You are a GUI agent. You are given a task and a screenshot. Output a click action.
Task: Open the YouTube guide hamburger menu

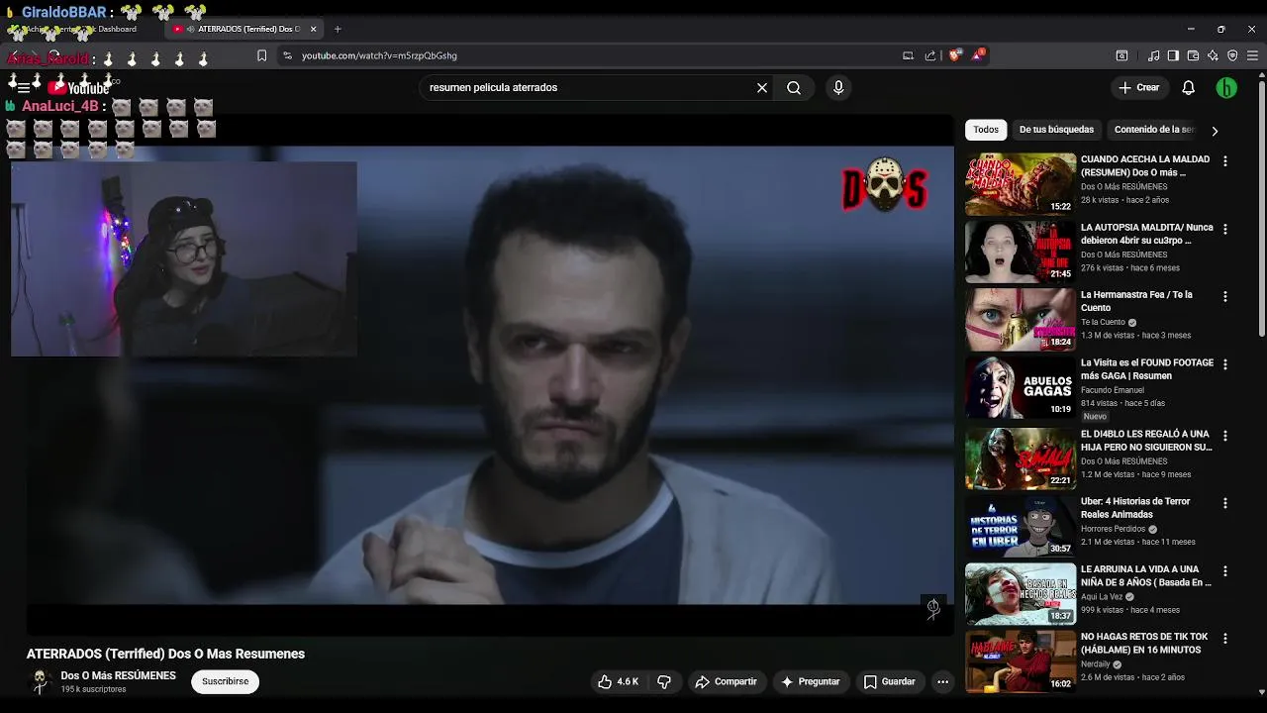(24, 88)
